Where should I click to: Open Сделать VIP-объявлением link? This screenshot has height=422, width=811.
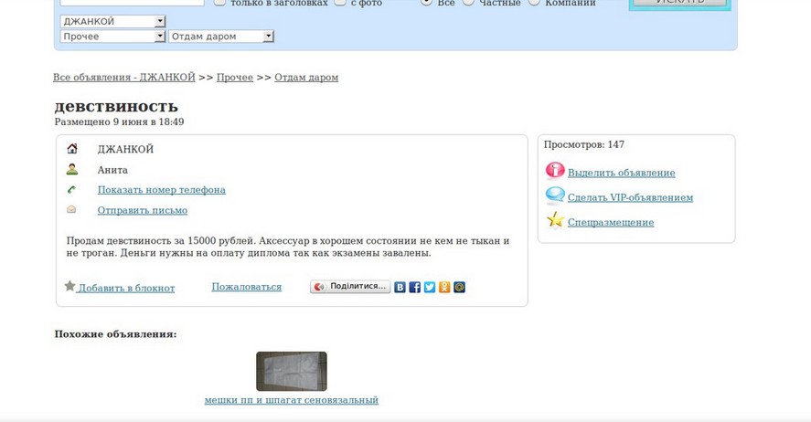(630, 197)
